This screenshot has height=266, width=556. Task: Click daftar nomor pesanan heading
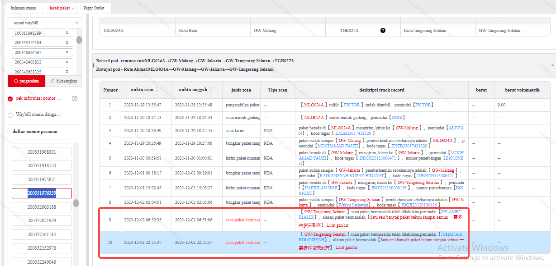coord(35,132)
